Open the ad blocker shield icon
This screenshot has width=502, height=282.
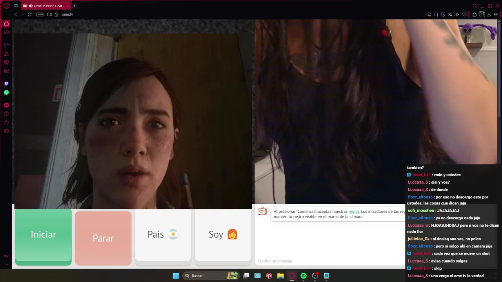point(443,14)
